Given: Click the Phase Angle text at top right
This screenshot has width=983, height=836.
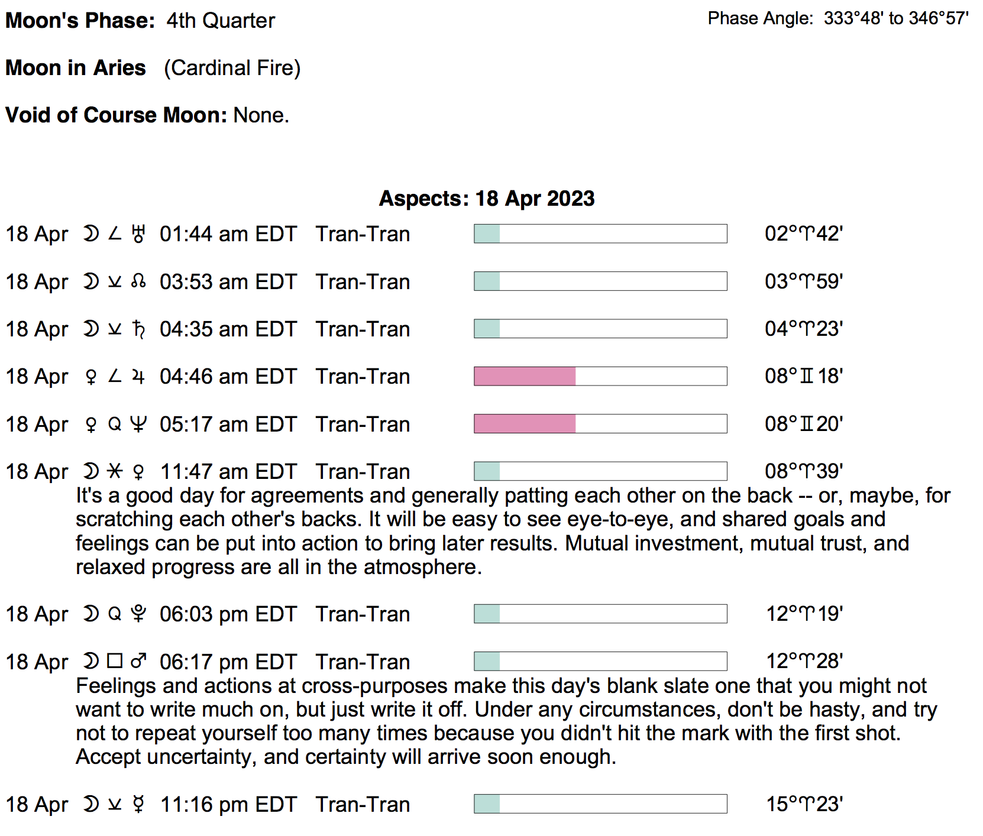Looking at the screenshot, I should 838,19.
